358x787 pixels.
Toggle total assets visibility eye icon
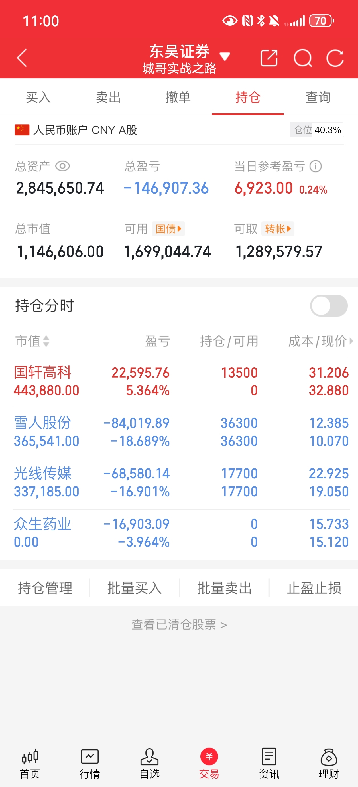[63, 166]
